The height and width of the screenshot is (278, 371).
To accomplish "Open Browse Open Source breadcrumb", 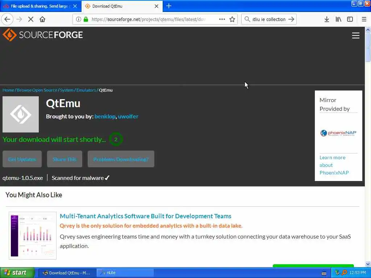I will pyautogui.click(x=37, y=90).
